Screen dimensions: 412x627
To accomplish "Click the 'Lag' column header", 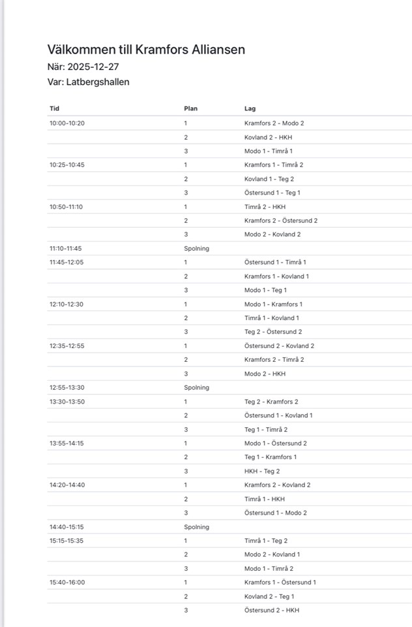I will pos(250,108).
